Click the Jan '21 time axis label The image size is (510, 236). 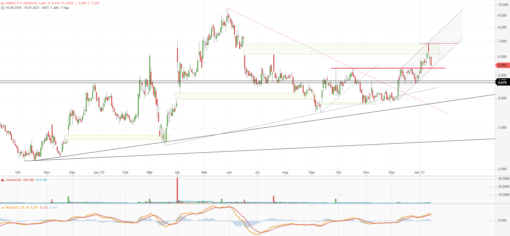(419, 172)
